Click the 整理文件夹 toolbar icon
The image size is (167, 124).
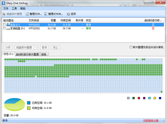pyautogui.click(x=46, y=14)
